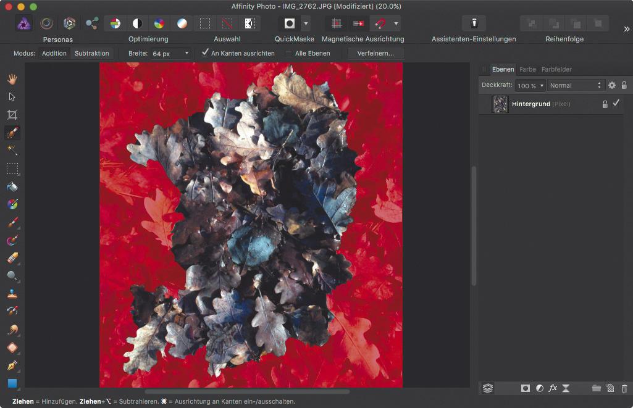Select the Flood Select wand tool
The height and width of the screenshot is (408, 633).
[x=12, y=151]
